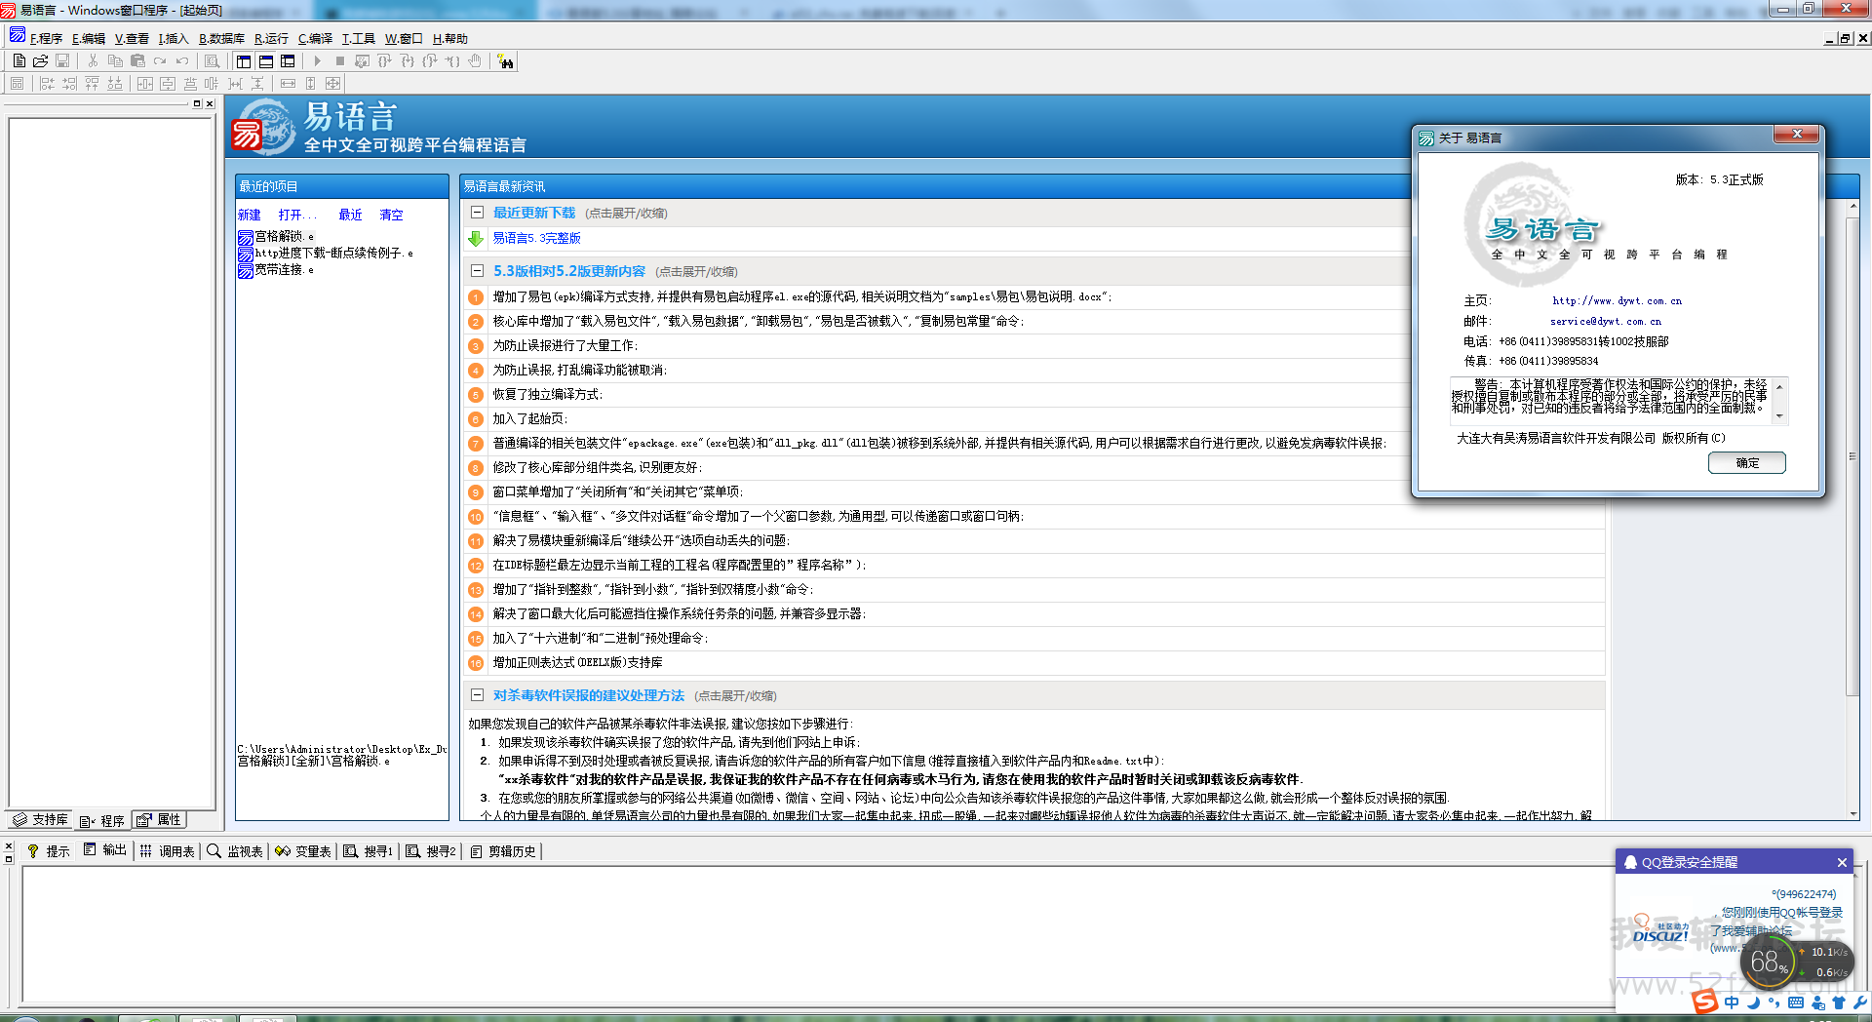Image resolution: width=1872 pixels, height=1022 pixels.
Task: Switch to the 监视表 tab
Action: pos(235,851)
